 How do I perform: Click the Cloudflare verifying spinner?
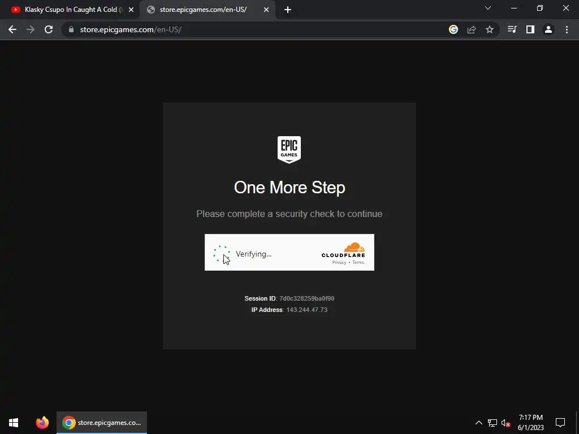pos(222,254)
